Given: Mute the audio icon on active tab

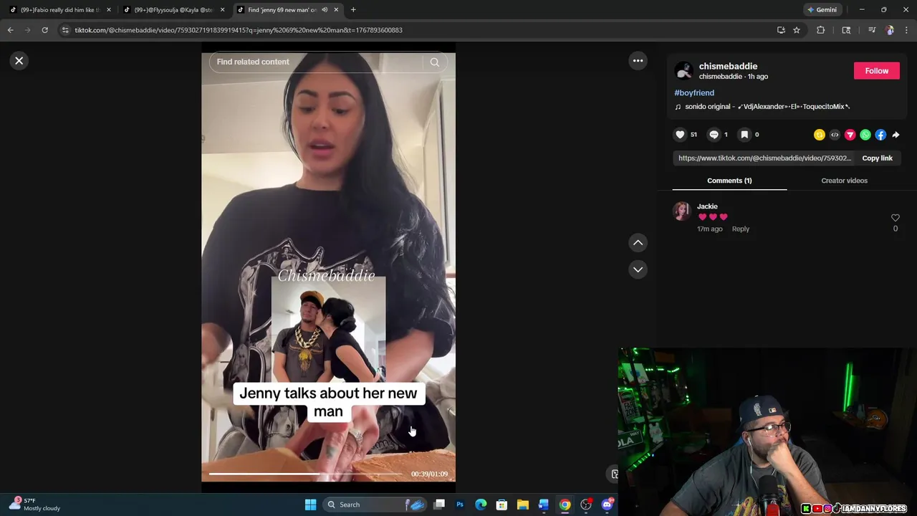Looking at the screenshot, I should (x=325, y=10).
